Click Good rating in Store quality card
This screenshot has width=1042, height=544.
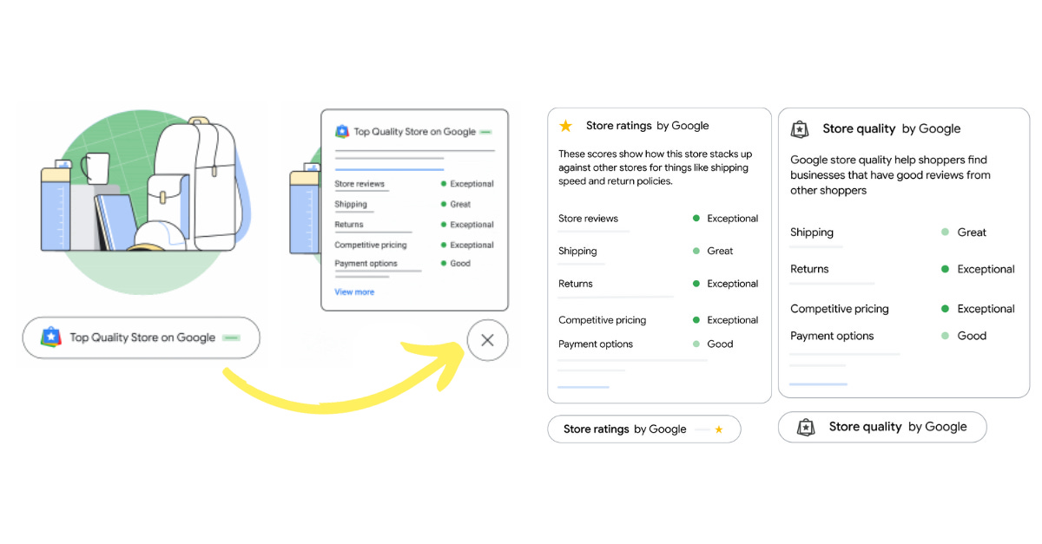pos(972,336)
